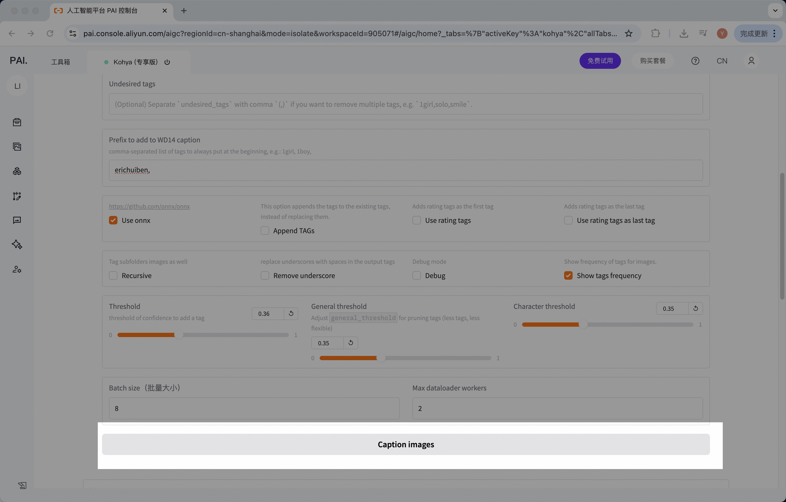The image size is (786, 502).
Task: Click the power icon beside Kohya tab
Action: pos(167,62)
